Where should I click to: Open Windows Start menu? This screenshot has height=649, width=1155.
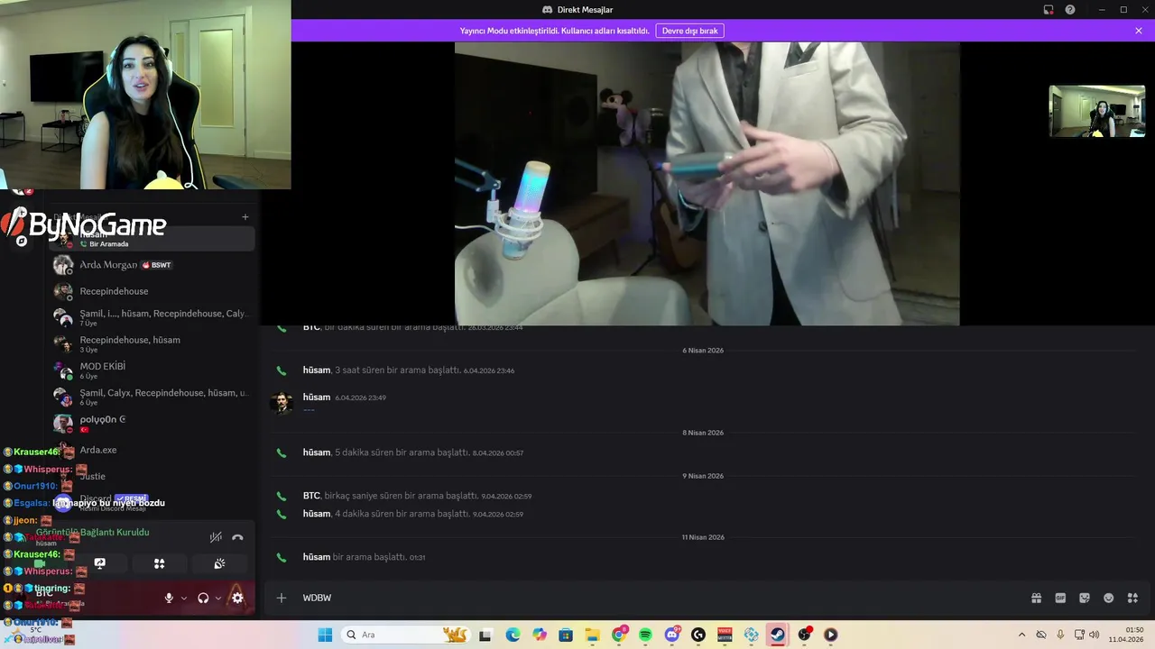click(325, 635)
